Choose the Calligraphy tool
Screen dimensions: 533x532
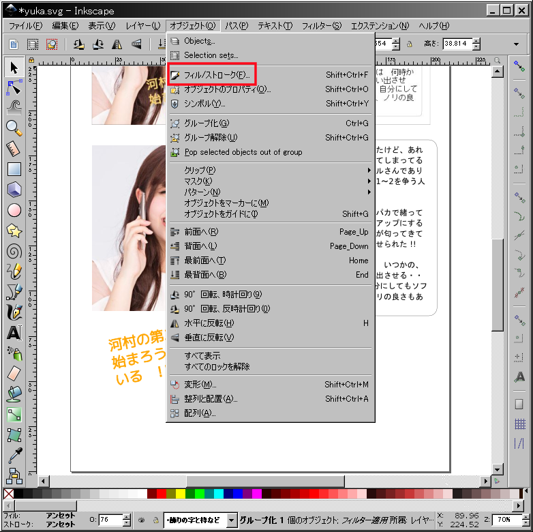click(x=14, y=312)
